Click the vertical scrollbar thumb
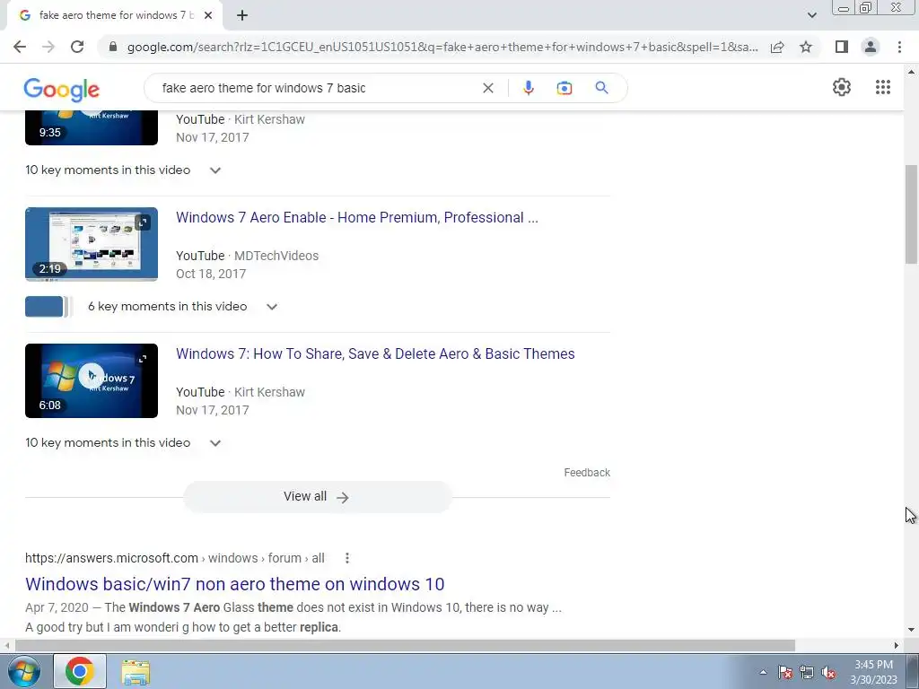Image resolution: width=919 pixels, height=689 pixels. coord(911,214)
